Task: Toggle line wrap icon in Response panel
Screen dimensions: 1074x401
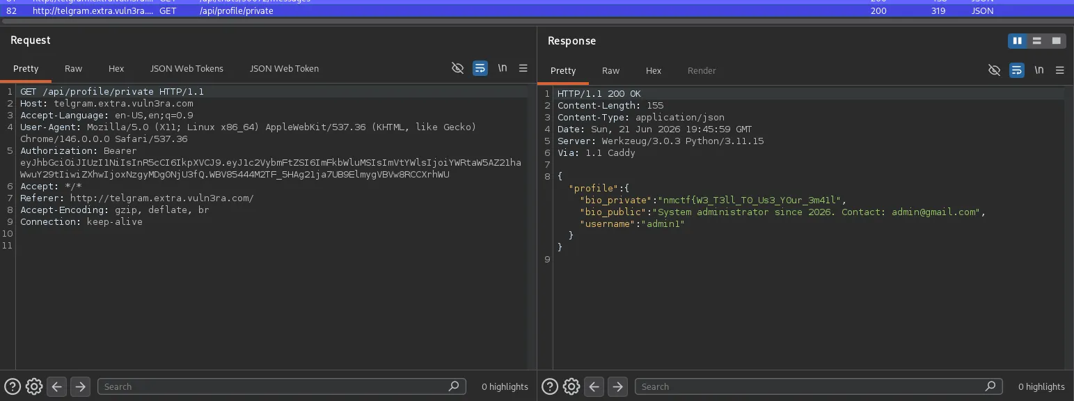Action: pyautogui.click(x=1017, y=70)
